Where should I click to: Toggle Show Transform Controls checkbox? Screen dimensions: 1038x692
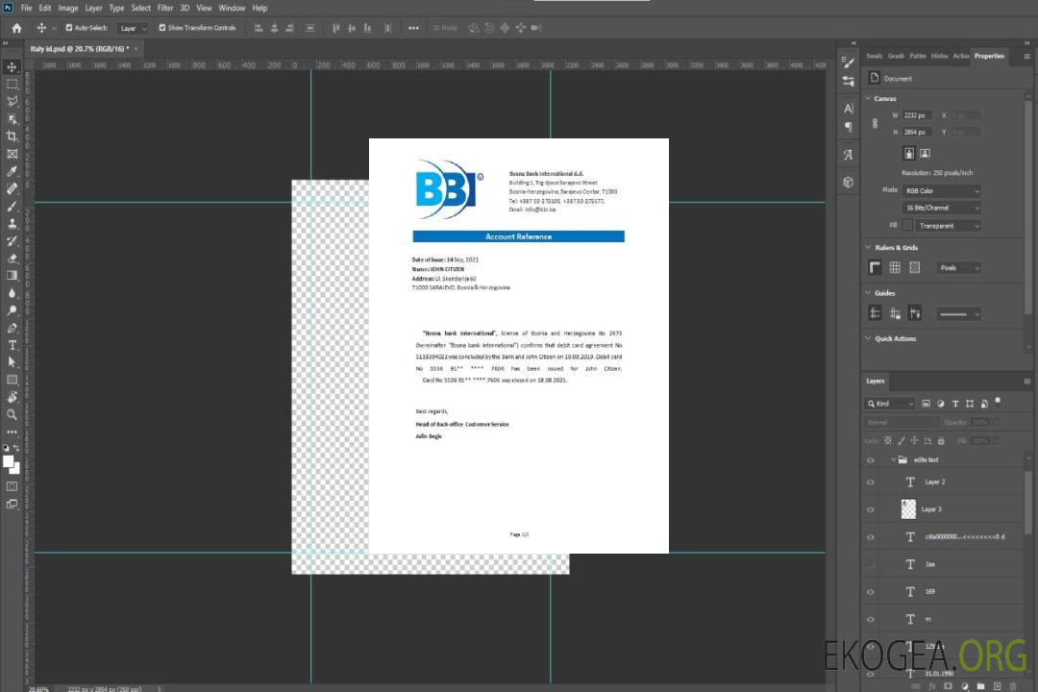pyautogui.click(x=161, y=28)
